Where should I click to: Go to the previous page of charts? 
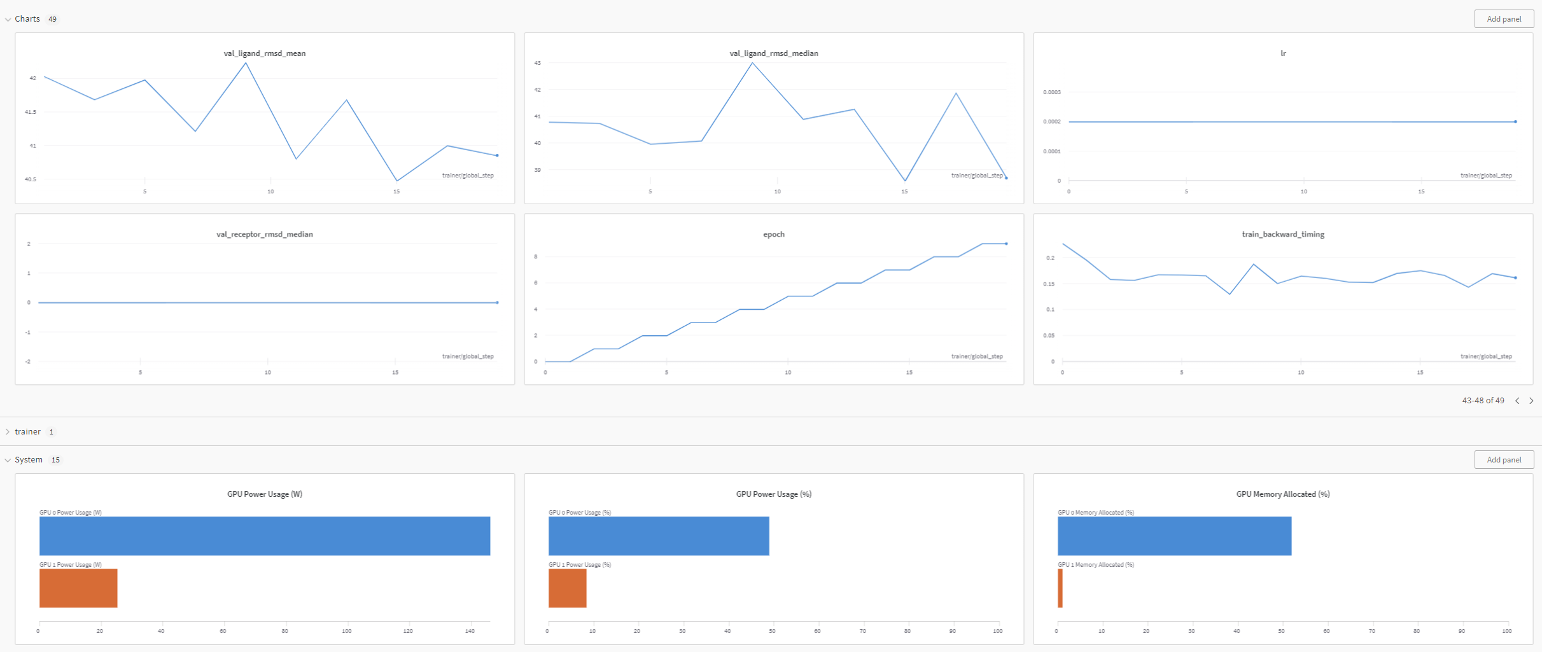tap(1517, 401)
